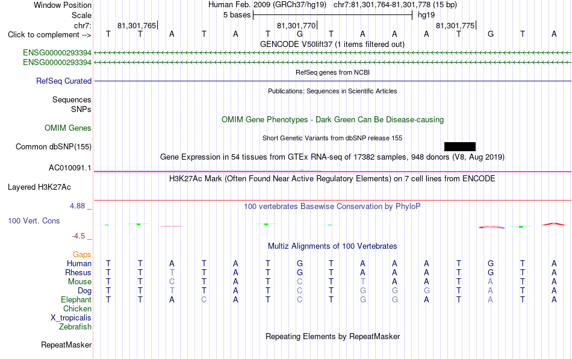Click the black Common dbSNP(155) variant block
Viewport: 572px width, 359px height.
[459, 146]
